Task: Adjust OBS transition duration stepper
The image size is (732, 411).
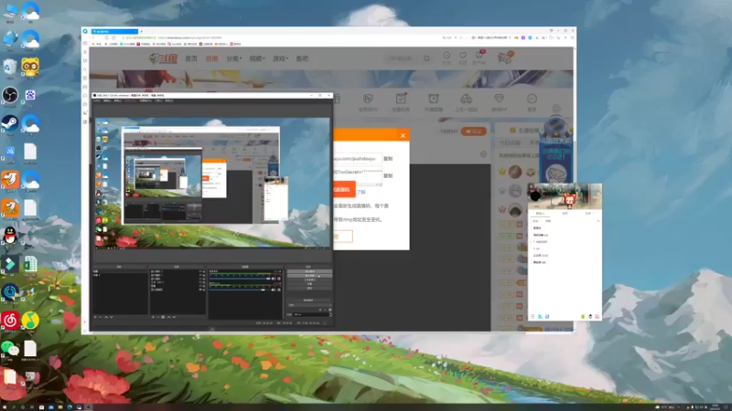Action: pyautogui.click(x=330, y=314)
